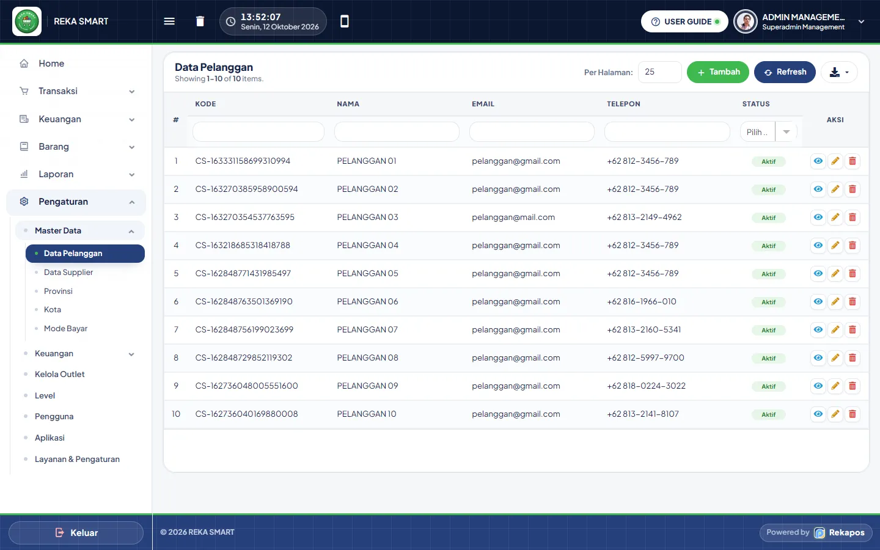
Task: Collapse the Master Data submenu
Action: coord(80,231)
